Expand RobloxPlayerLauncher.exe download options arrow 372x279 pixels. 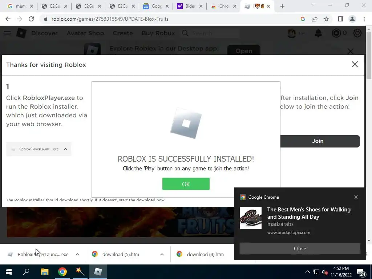coord(77,254)
